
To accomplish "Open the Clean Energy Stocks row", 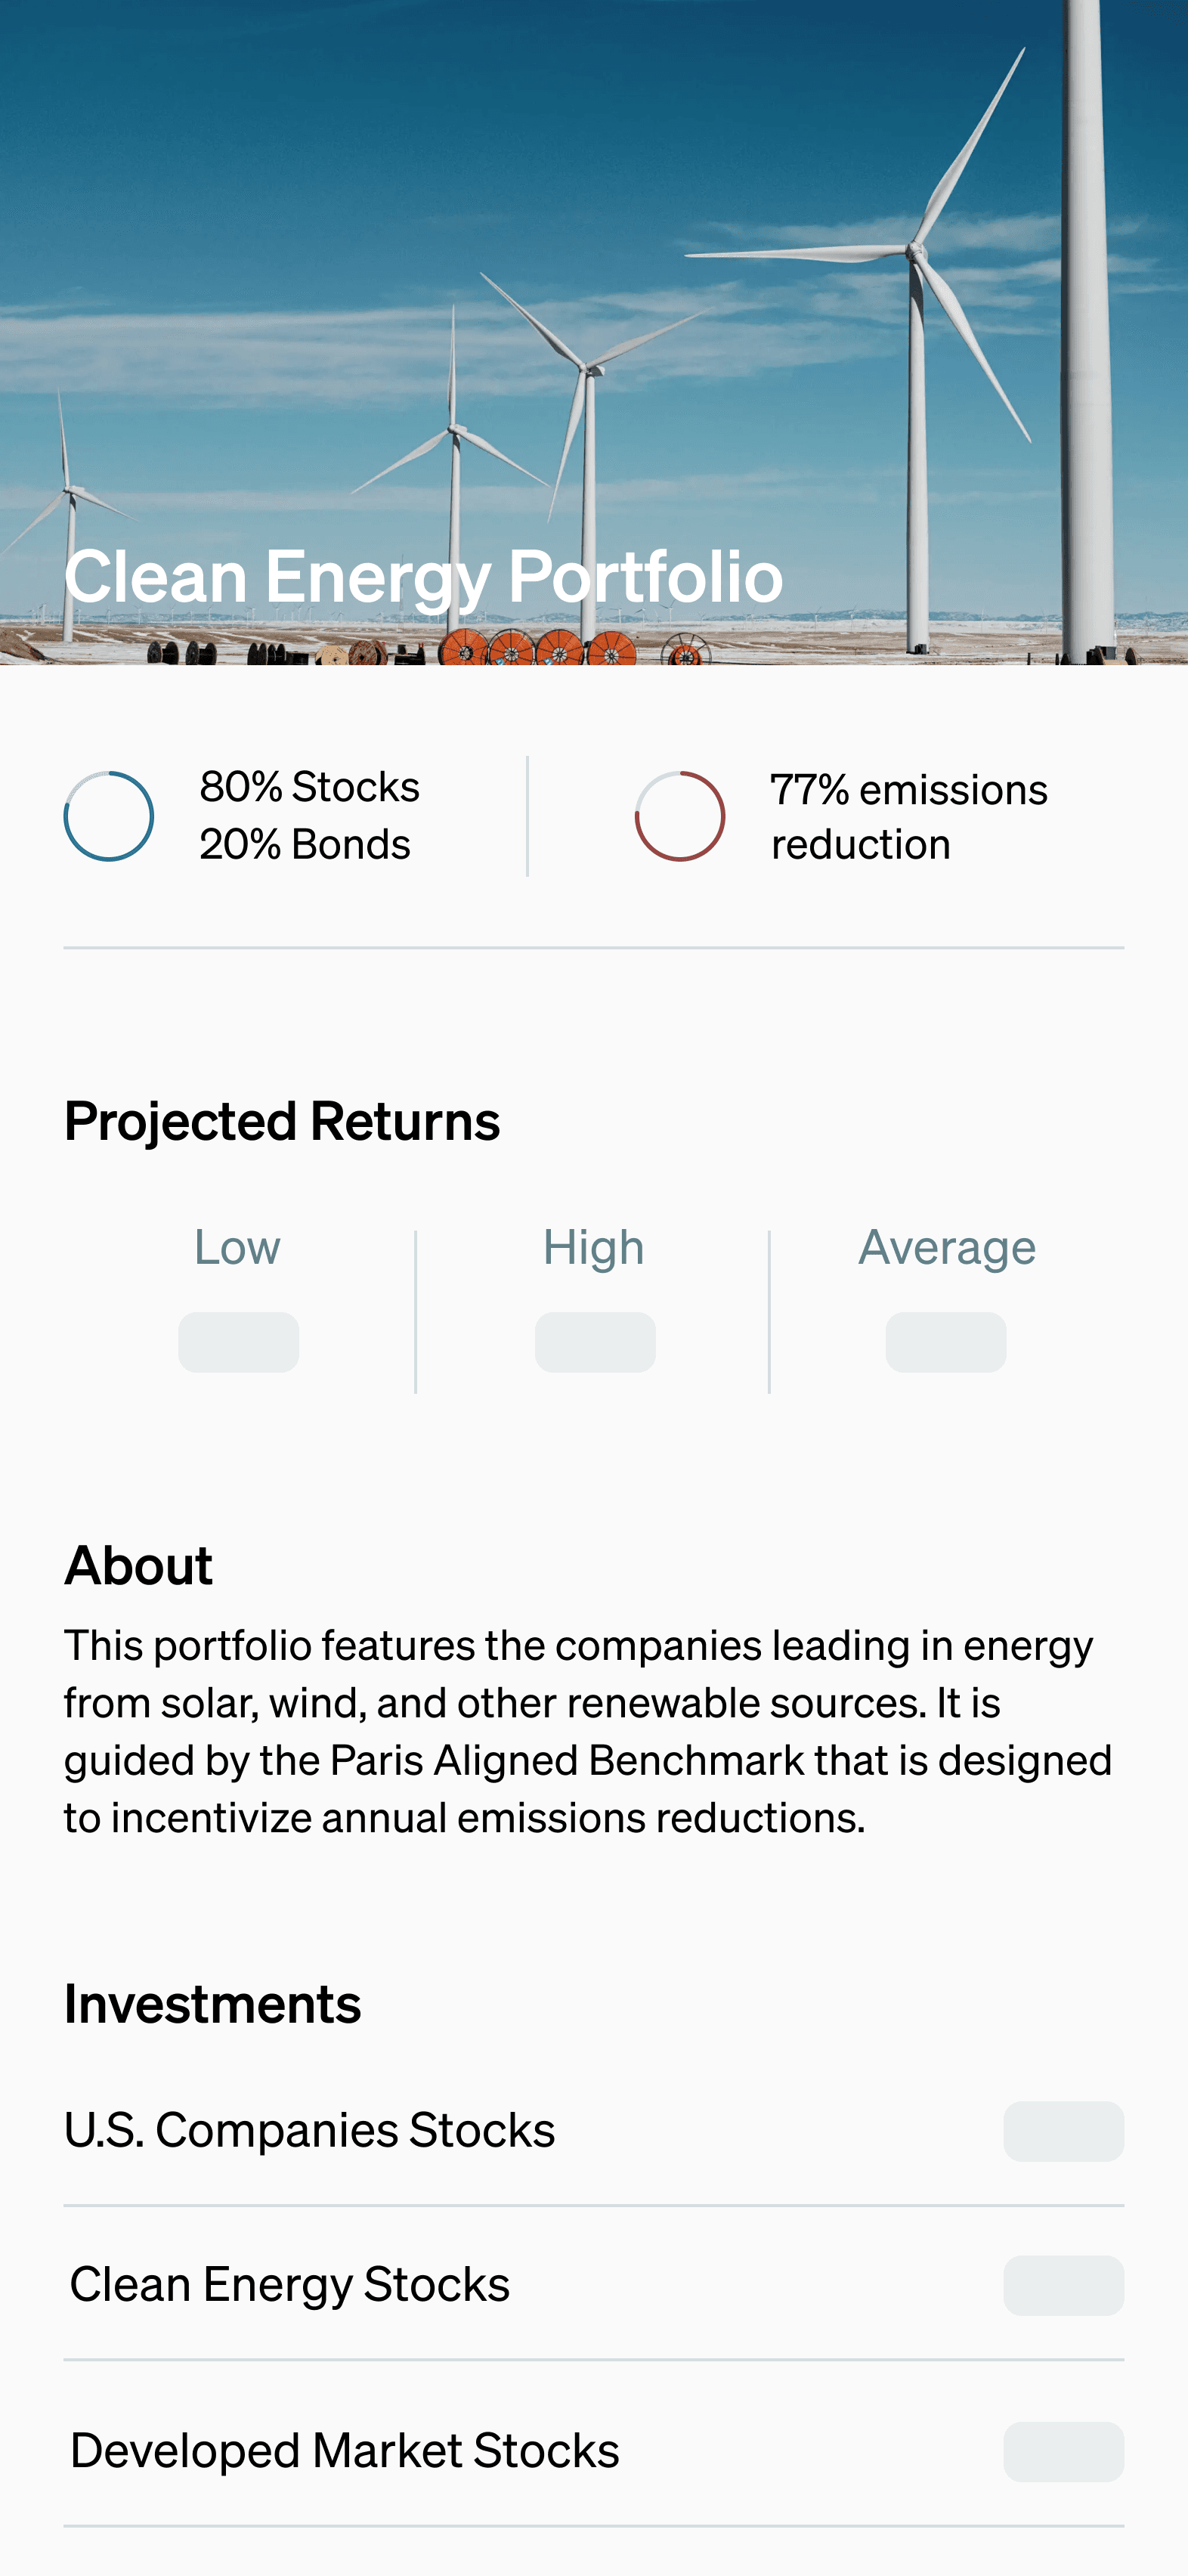I will coord(594,2285).
